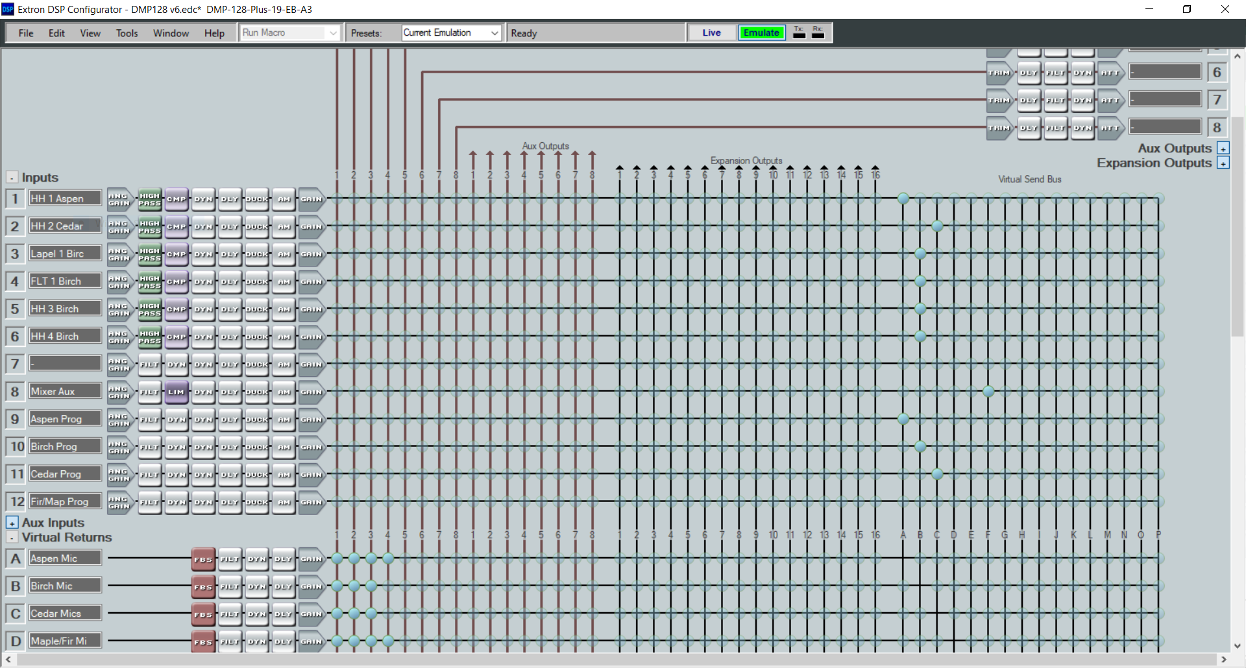Image resolution: width=1246 pixels, height=668 pixels.
Task: Open the FILT block on Cedar Mics row
Action: pos(230,614)
